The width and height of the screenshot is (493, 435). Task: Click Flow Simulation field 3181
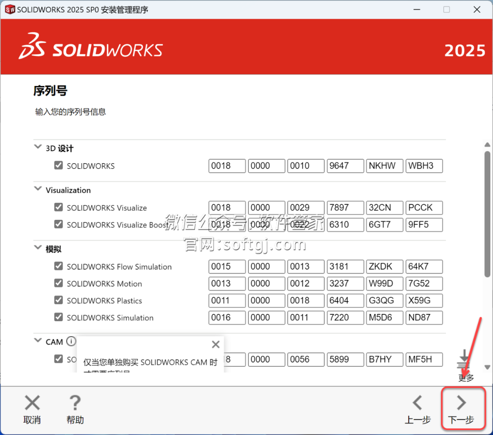tap(345, 266)
